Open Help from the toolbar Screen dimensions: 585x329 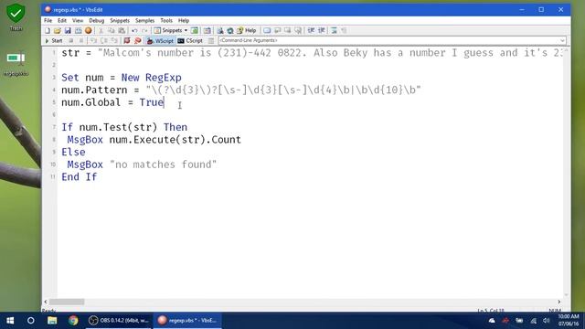pos(246,30)
